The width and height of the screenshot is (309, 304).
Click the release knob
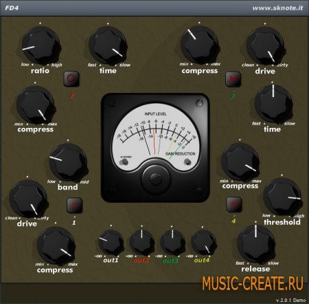[x=255, y=243]
